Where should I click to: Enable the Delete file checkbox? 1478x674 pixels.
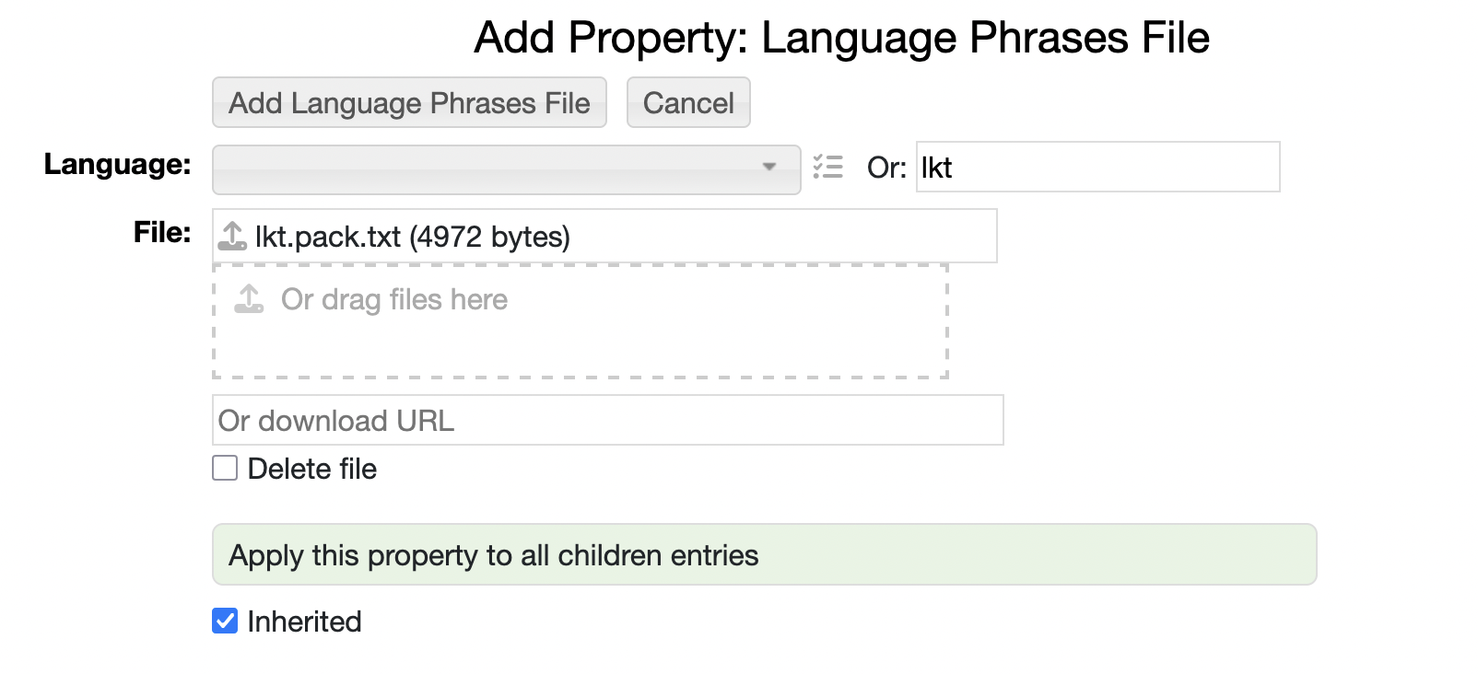click(225, 469)
